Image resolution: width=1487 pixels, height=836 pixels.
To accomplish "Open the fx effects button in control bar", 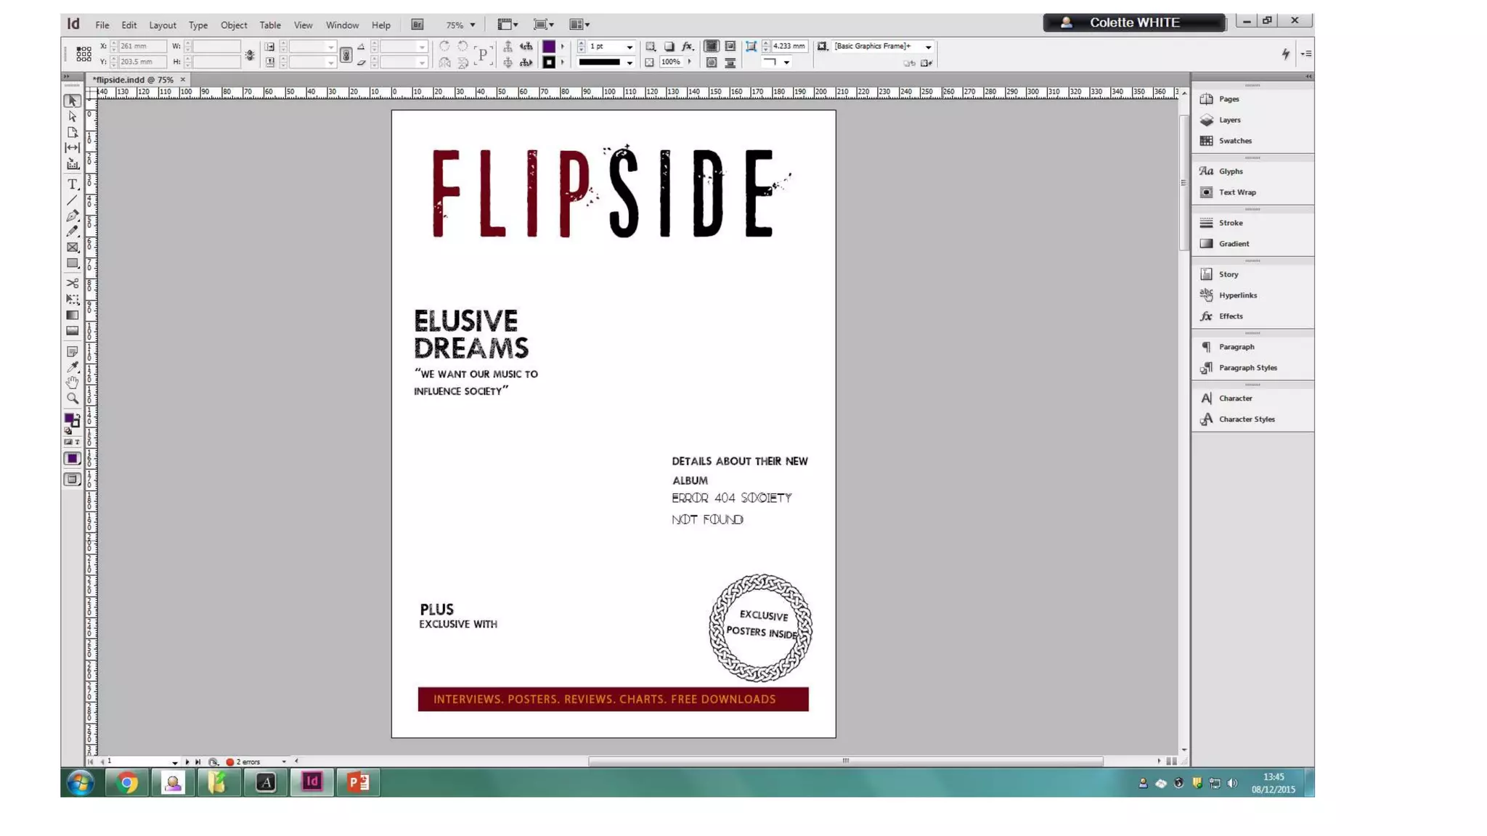I will tap(687, 46).
